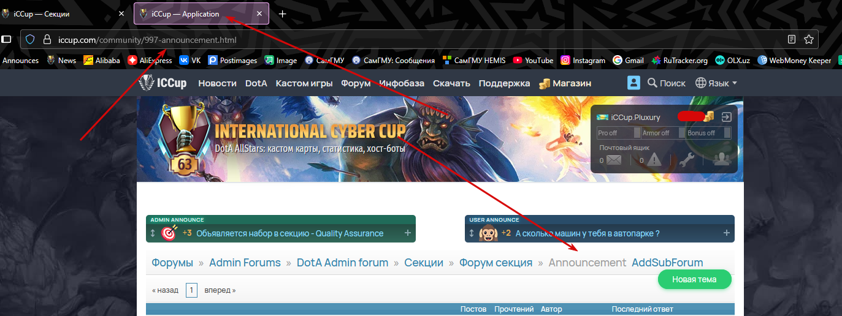Open the Поддержка menu

coord(504,83)
